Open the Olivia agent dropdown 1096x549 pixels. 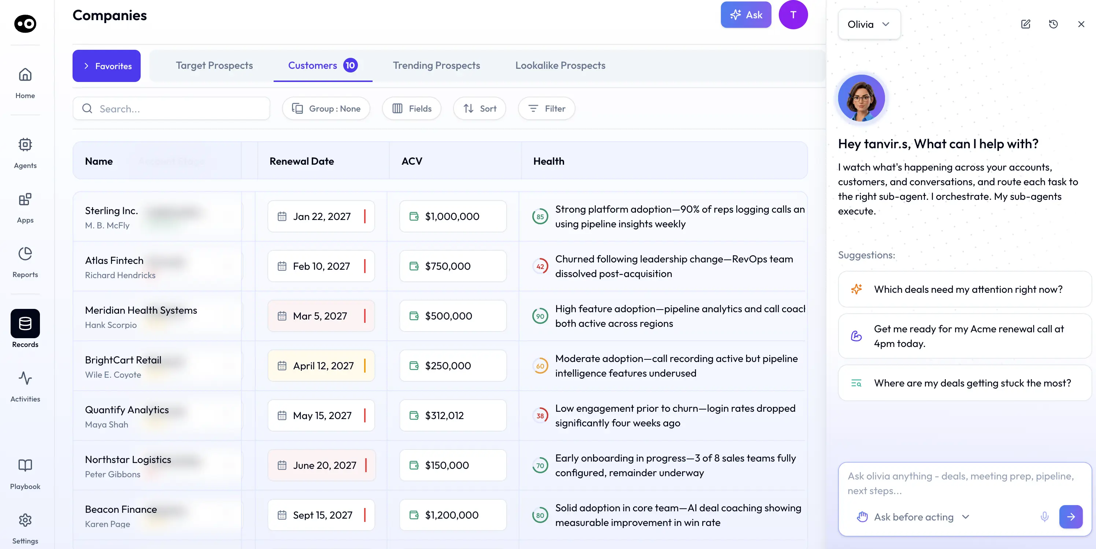point(869,24)
